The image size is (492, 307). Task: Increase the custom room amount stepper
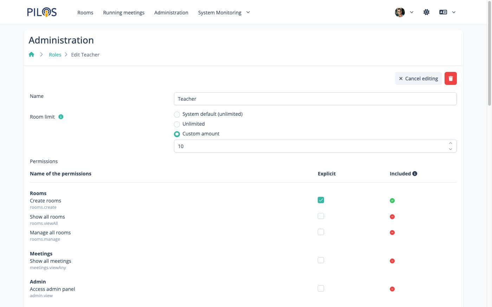(450, 143)
